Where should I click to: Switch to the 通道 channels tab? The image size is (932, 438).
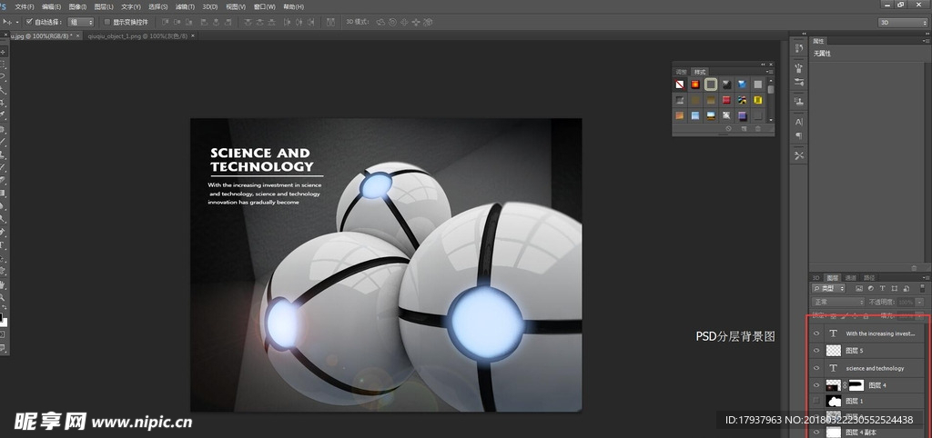(x=851, y=277)
